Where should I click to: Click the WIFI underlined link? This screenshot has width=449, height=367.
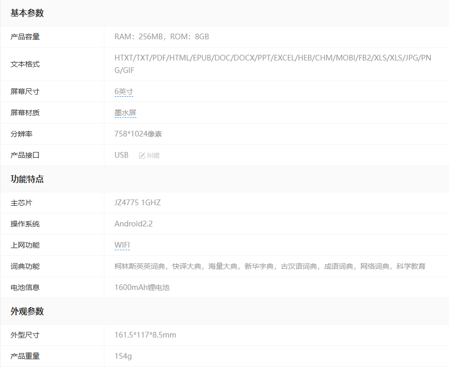pyautogui.click(x=122, y=245)
